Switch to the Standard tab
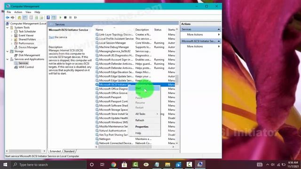Viewport: 301px width, 169px height. pyautogui.click(x=69, y=151)
